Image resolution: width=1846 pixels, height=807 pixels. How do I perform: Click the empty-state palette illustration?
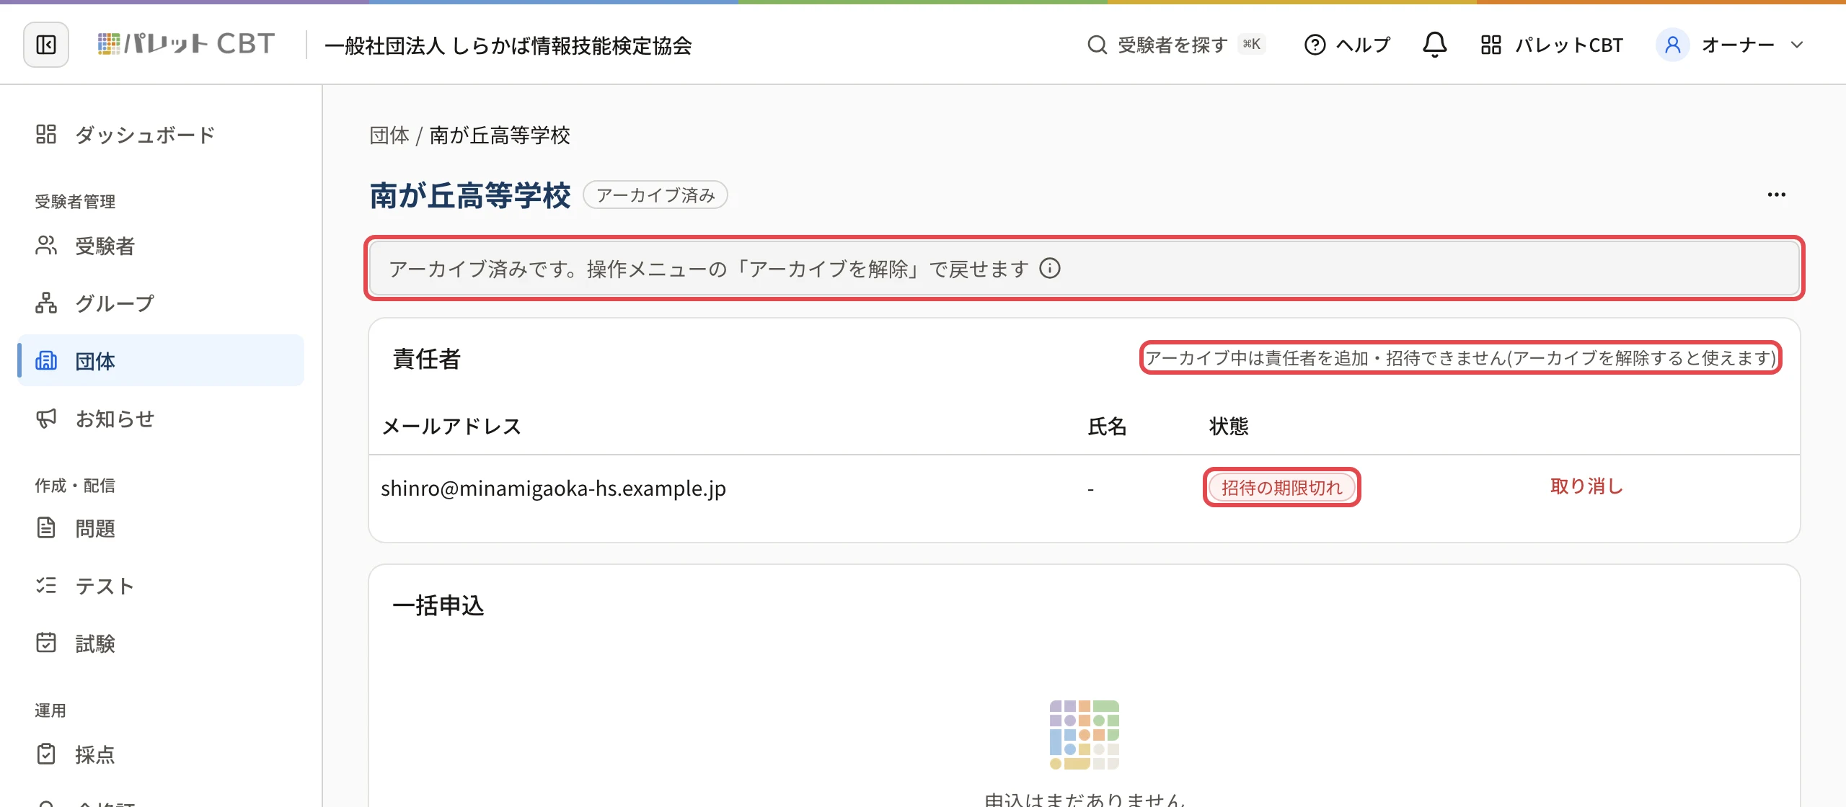click(1085, 735)
